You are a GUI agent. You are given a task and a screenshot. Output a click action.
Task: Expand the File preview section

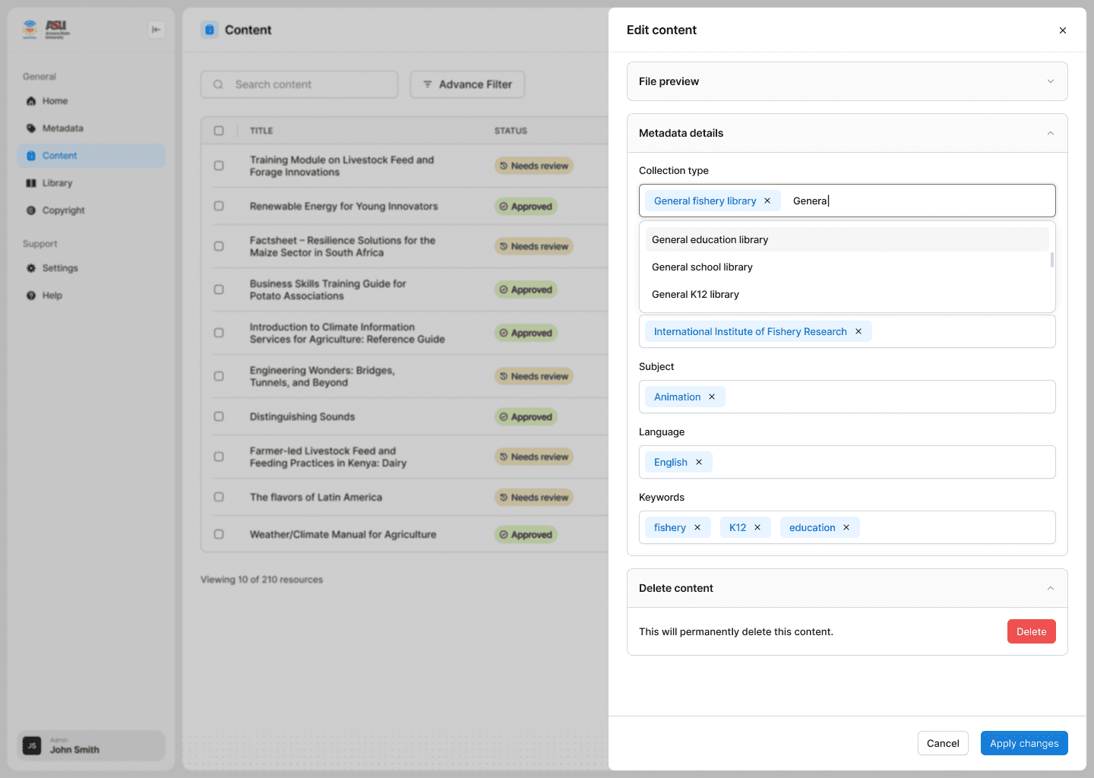[1051, 81]
